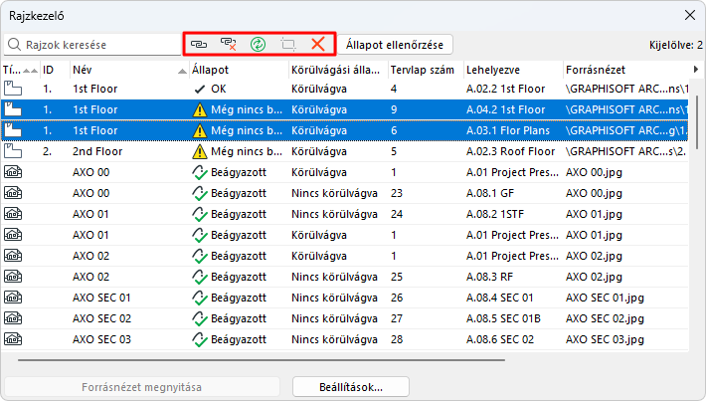Click the horizontal scrollbar below the list
706x401 pixels.
click(x=262, y=360)
